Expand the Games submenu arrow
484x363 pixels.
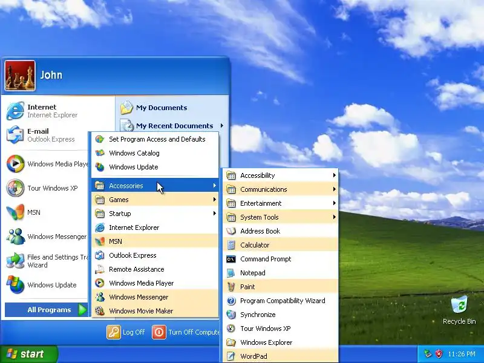[215, 200]
